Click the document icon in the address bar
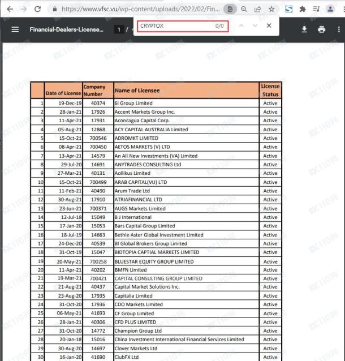Image resolution: width=345 pixels, height=361 pixels. click(x=230, y=9)
